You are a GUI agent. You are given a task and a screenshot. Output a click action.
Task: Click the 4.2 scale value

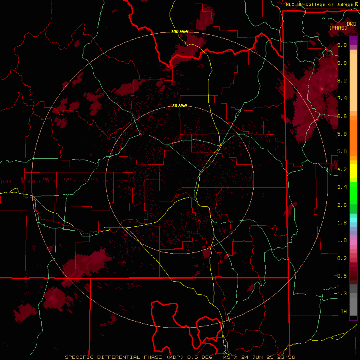pos(342,170)
